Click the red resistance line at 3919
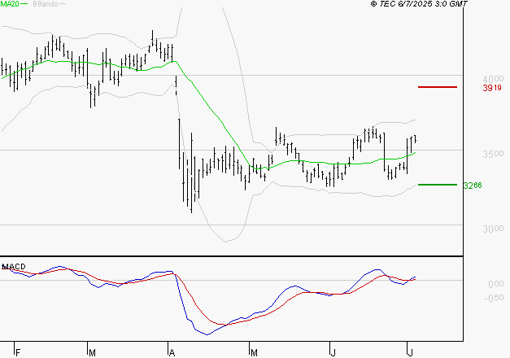 pos(438,87)
